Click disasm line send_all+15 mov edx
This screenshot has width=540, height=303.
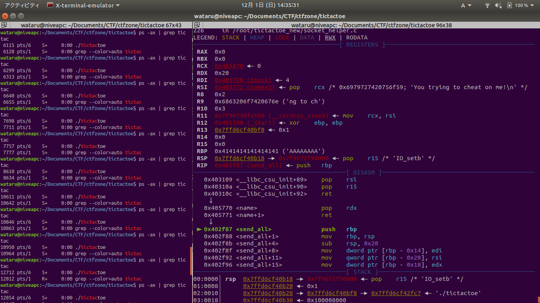(x=323, y=265)
